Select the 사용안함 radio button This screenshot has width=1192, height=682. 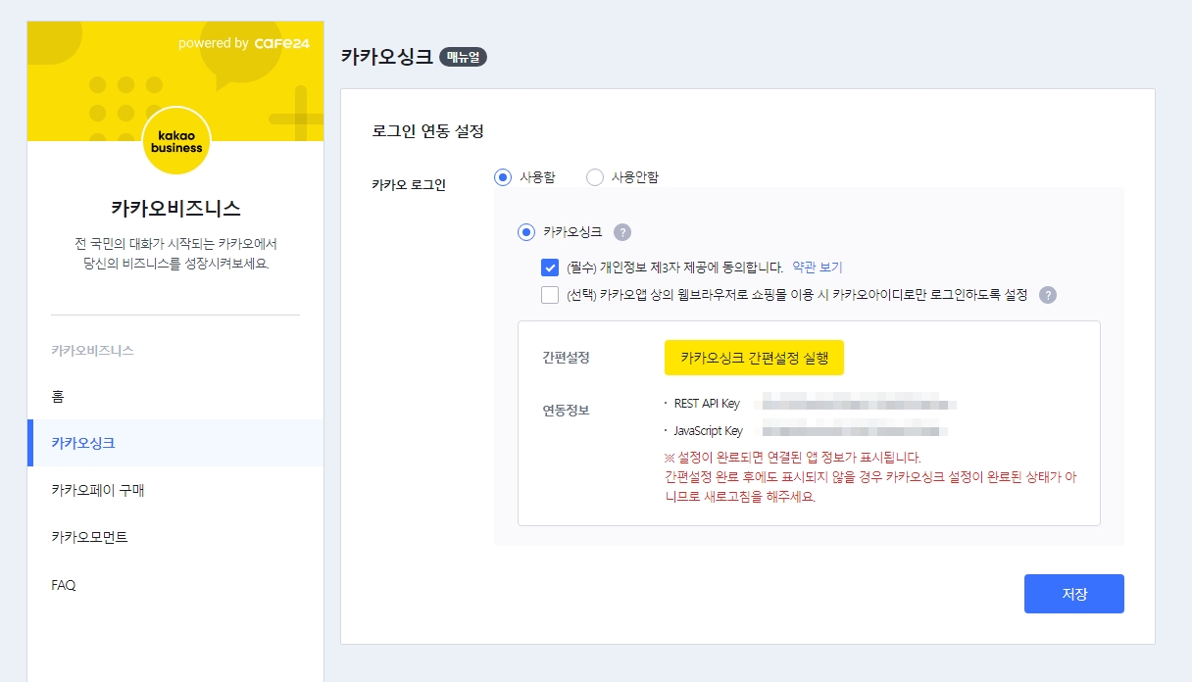pos(594,177)
